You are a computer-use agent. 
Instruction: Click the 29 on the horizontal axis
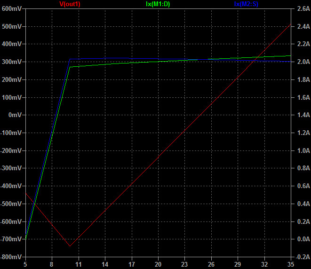tap(238, 264)
